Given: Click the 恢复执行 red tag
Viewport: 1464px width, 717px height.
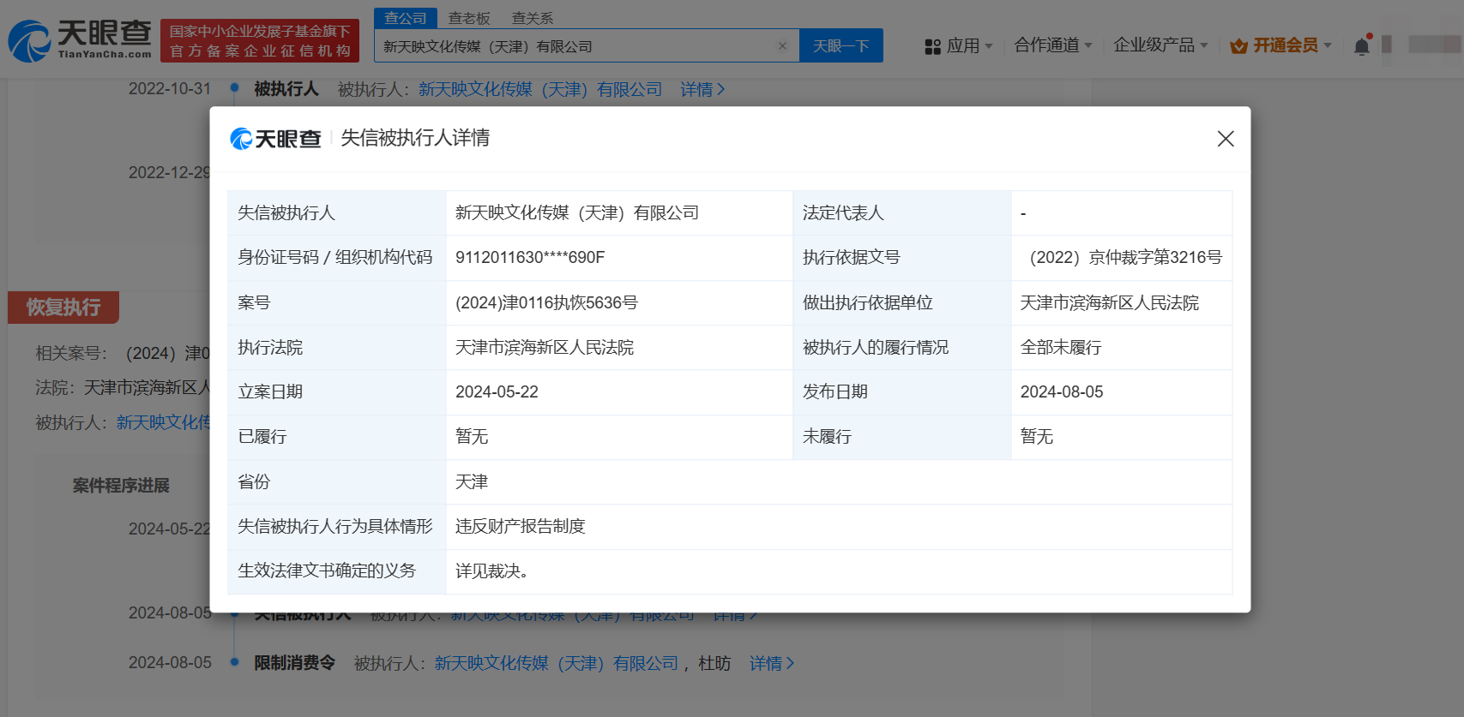Looking at the screenshot, I should [63, 308].
